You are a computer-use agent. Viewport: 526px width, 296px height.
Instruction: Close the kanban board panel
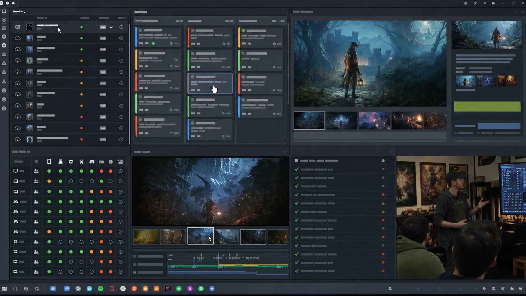pyautogui.click(x=285, y=12)
